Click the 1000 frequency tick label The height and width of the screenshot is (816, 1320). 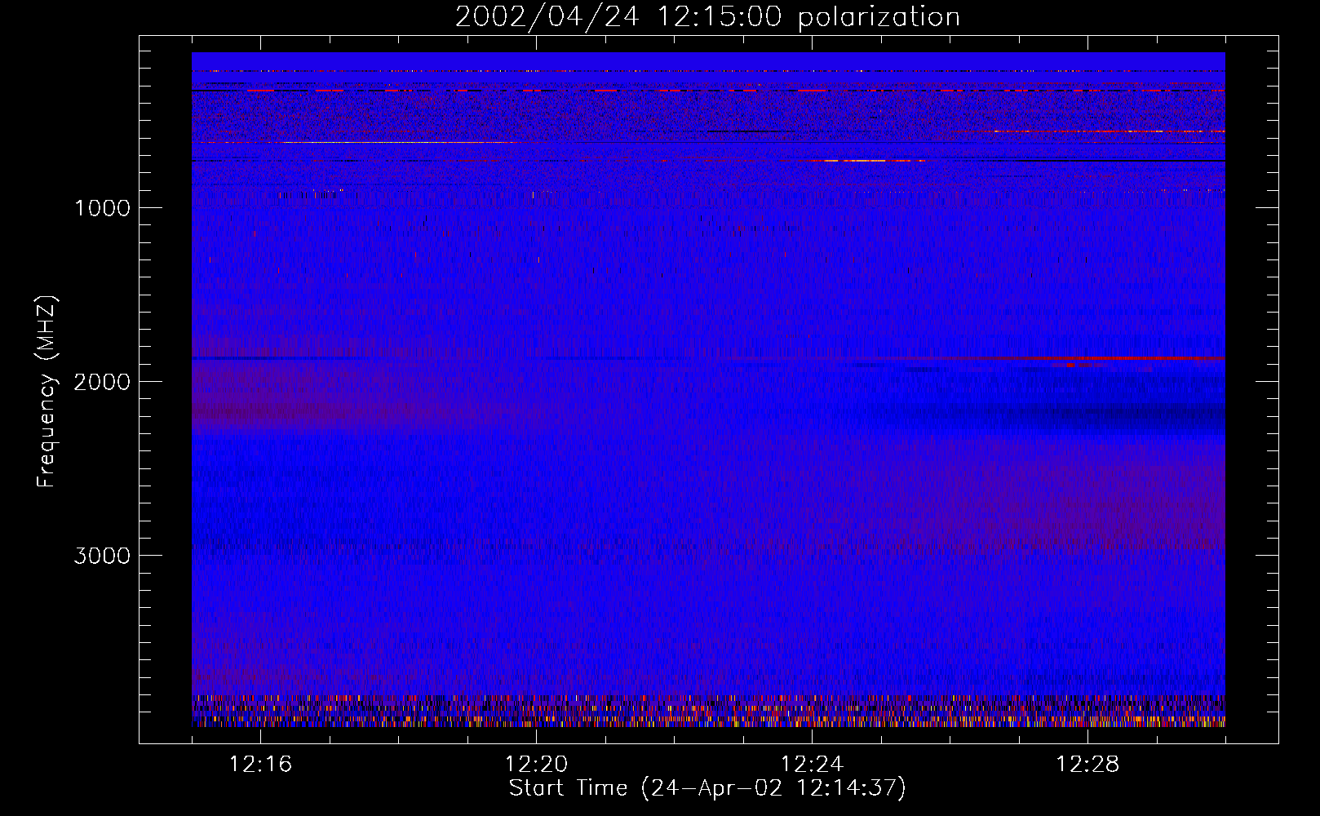(102, 208)
